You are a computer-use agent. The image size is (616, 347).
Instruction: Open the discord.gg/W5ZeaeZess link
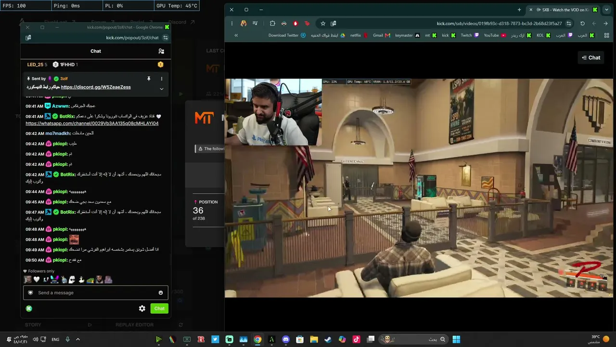(x=96, y=87)
